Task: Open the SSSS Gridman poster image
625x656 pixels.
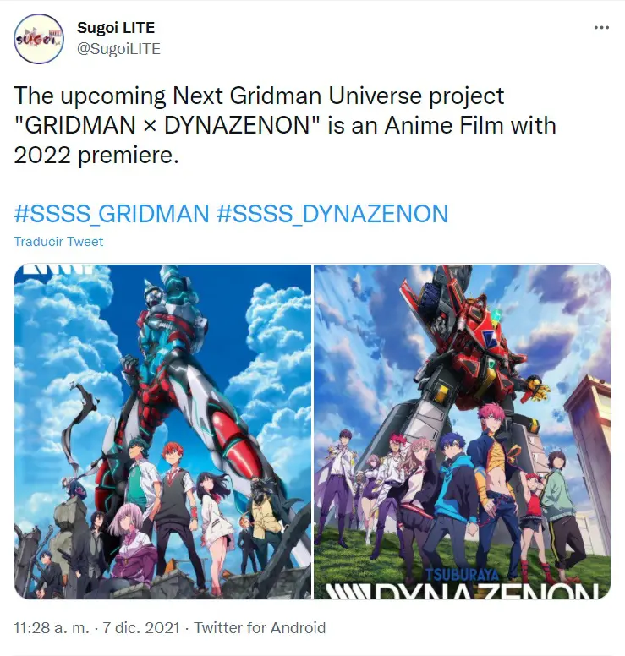Action: click(x=162, y=431)
